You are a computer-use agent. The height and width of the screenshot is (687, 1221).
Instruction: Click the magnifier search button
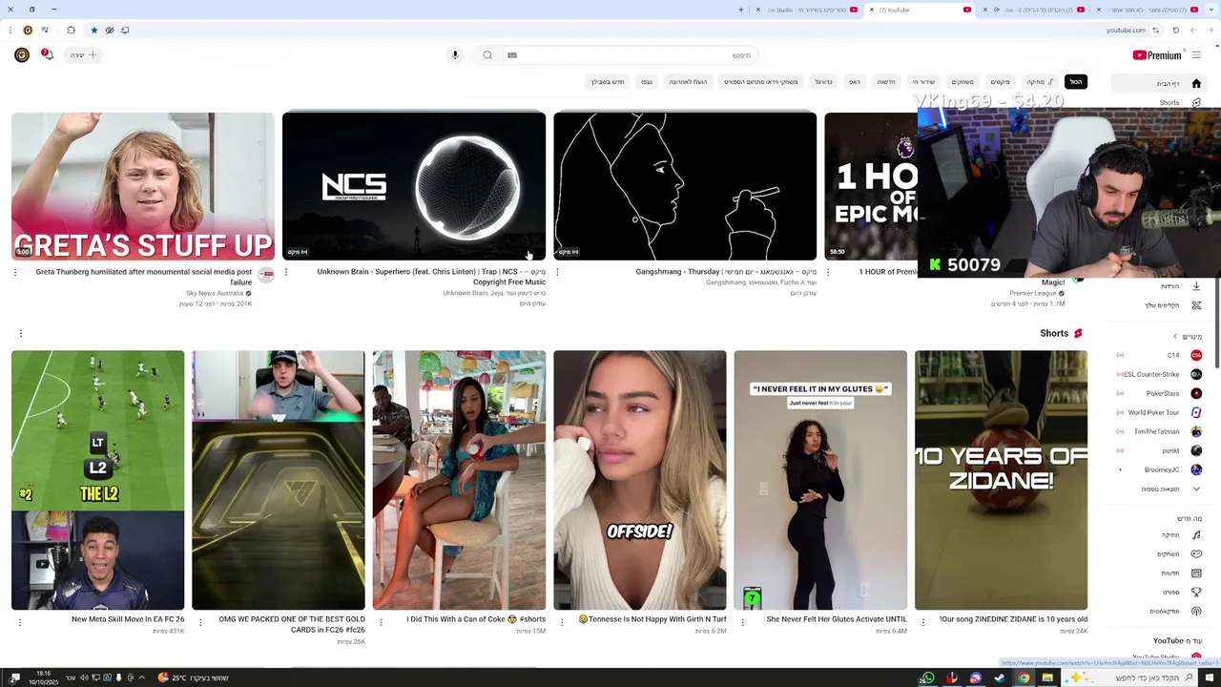tap(487, 55)
